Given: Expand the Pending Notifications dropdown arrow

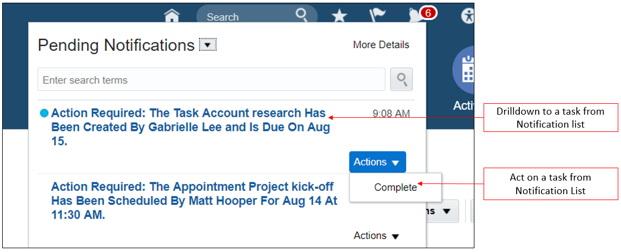Looking at the screenshot, I should 208,45.
